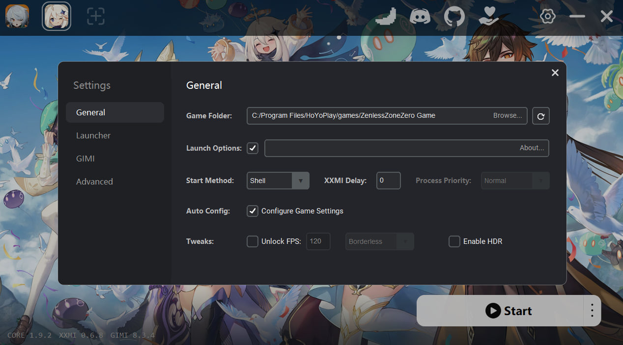Select the first game profile icon
Viewport: 623px width, 345px height.
(x=17, y=16)
